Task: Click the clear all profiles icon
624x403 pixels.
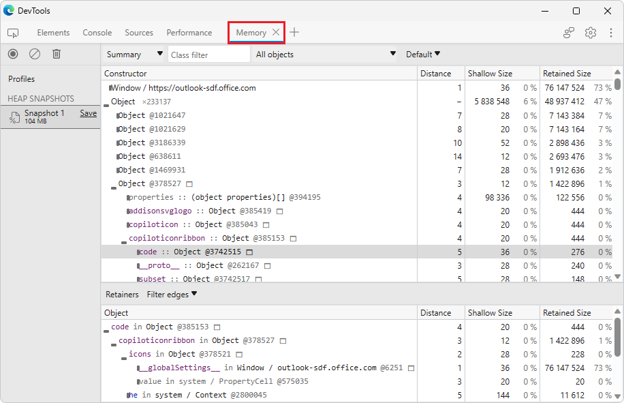Action: pyautogui.click(x=35, y=54)
